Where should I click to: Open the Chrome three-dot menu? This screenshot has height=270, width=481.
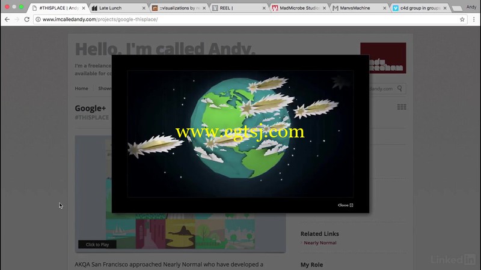pos(474,19)
